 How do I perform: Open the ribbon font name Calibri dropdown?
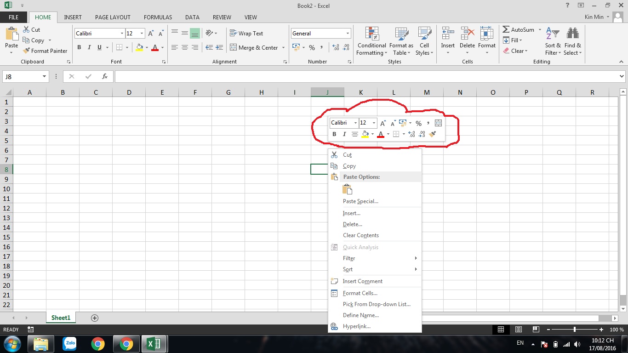pos(122,34)
